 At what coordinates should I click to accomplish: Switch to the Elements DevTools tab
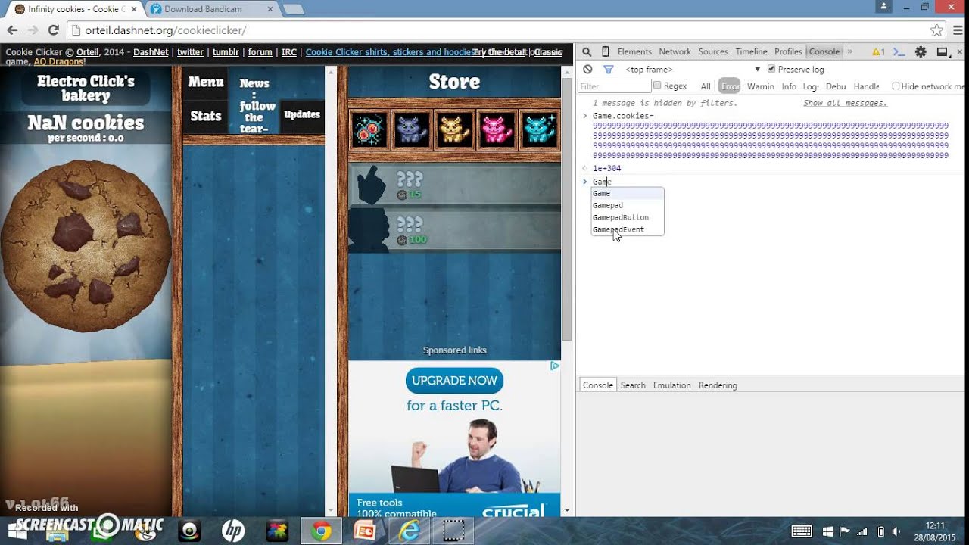pyautogui.click(x=634, y=51)
